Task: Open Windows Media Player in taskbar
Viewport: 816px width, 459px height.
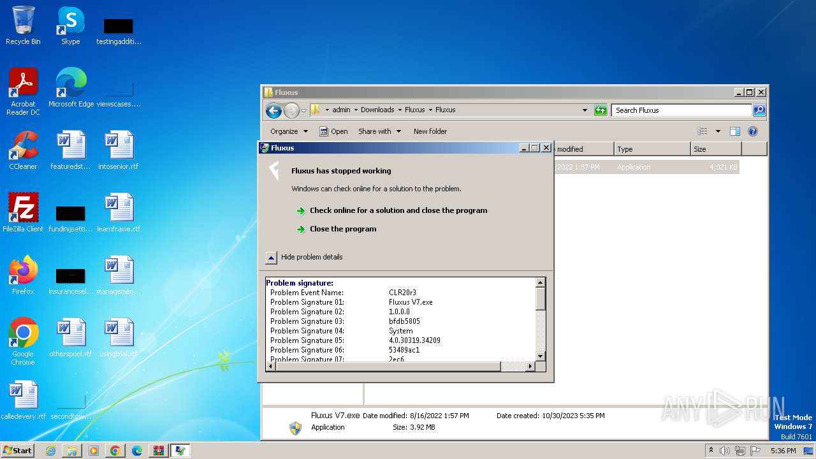Action: coord(94,451)
